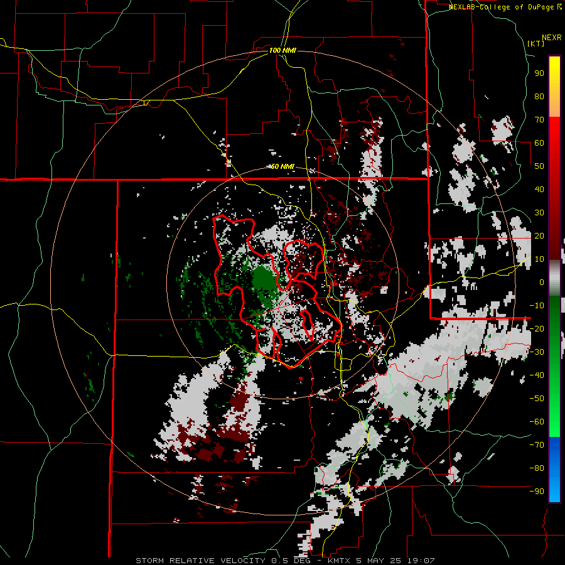
Task: Click the -60 value on velocity scale
Action: click(x=537, y=422)
